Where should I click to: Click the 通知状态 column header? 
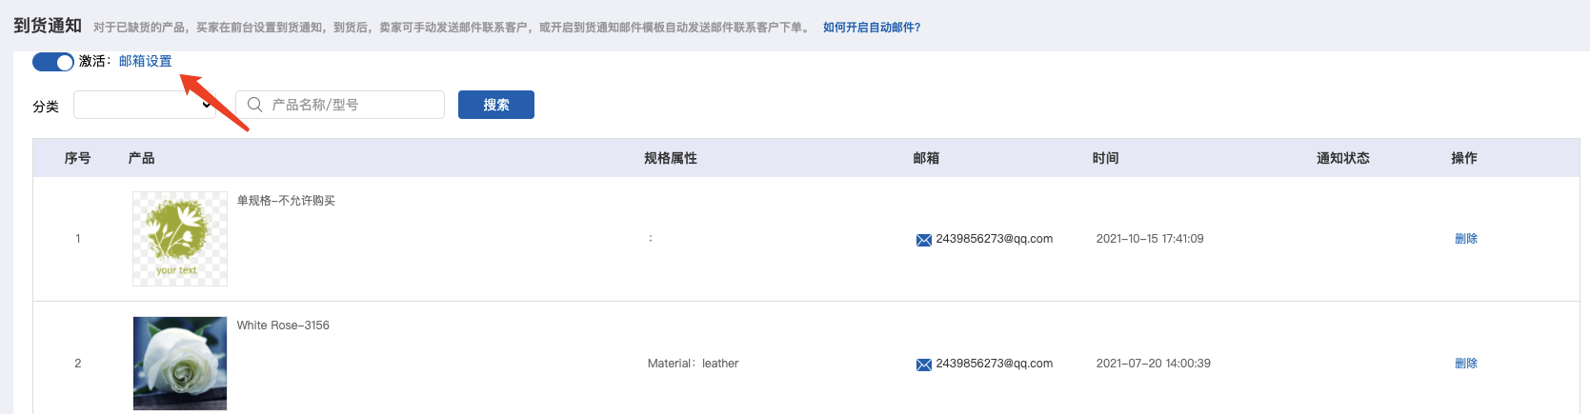coord(1343,158)
